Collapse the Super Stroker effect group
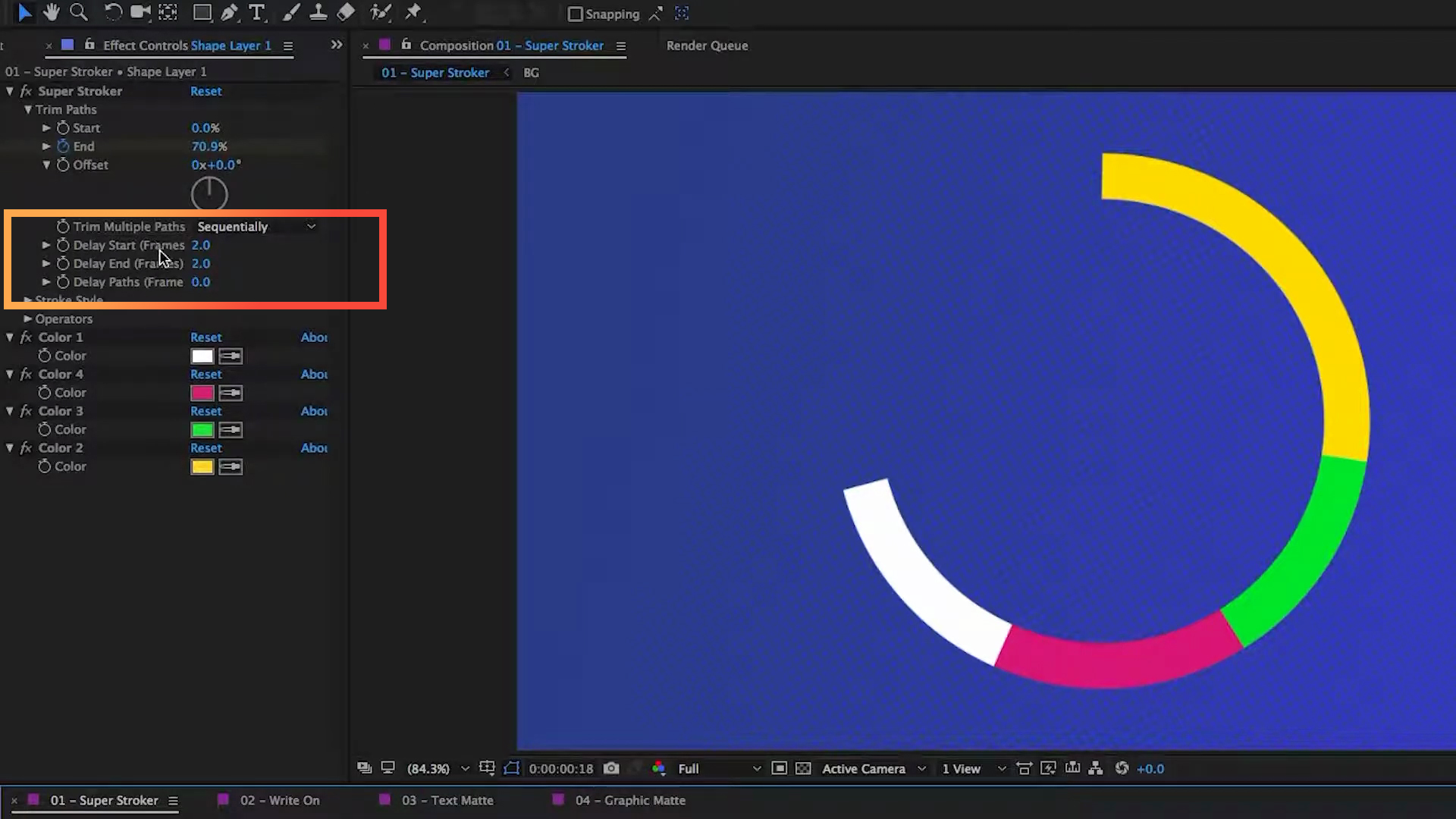1456x819 pixels. 10,91
